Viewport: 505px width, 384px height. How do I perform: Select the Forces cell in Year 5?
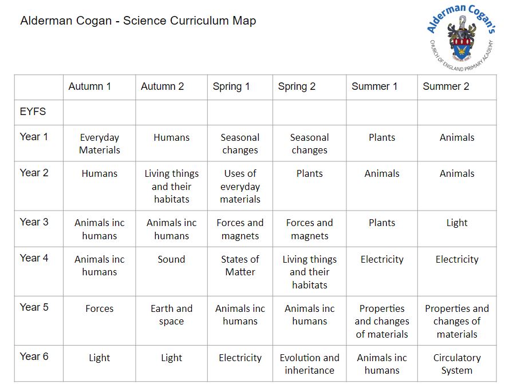[100, 308]
